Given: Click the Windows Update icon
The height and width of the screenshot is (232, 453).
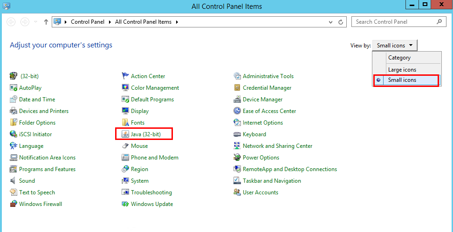Looking at the screenshot, I should (125, 204).
